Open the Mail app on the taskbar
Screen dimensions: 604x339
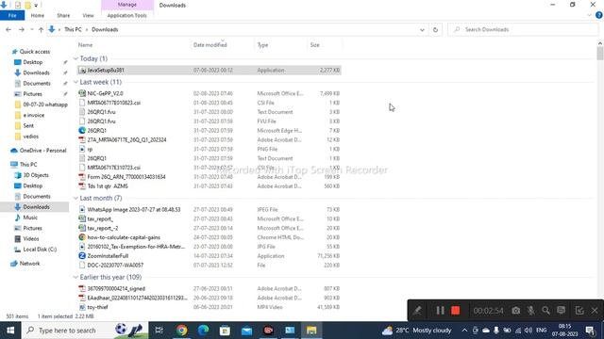pyautogui.click(x=246, y=331)
